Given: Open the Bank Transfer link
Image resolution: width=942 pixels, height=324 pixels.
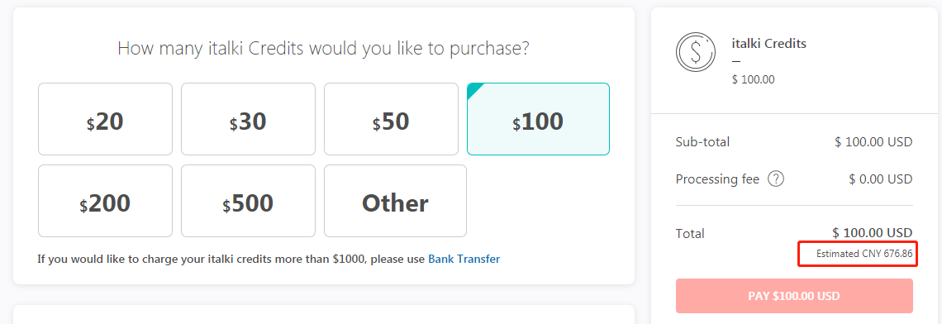Looking at the screenshot, I should point(464,259).
